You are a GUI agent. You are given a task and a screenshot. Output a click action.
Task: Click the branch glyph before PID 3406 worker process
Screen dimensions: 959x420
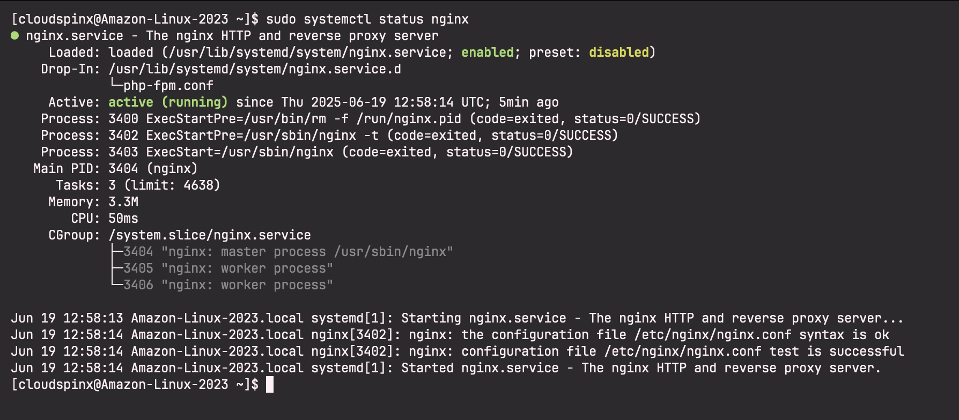pos(116,284)
